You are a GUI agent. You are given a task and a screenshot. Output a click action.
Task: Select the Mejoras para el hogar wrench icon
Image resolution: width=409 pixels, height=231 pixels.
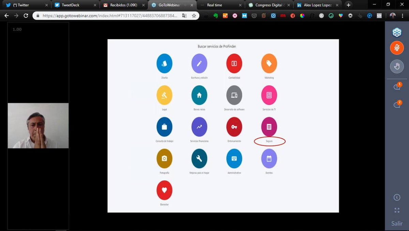click(199, 158)
